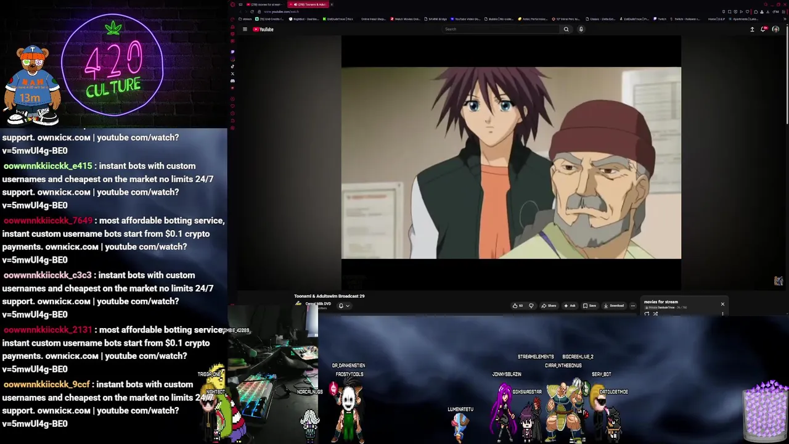789x444 pixels.
Task: Click the STREAMELEMENTS avatar label
Action: 536,356
